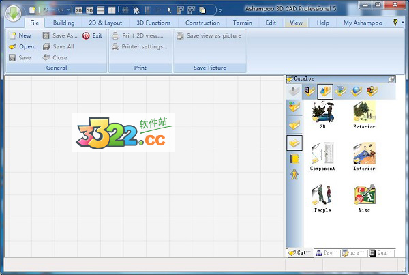Select the Pro... tab below the catalog

pyautogui.click(x=327, y=252)
